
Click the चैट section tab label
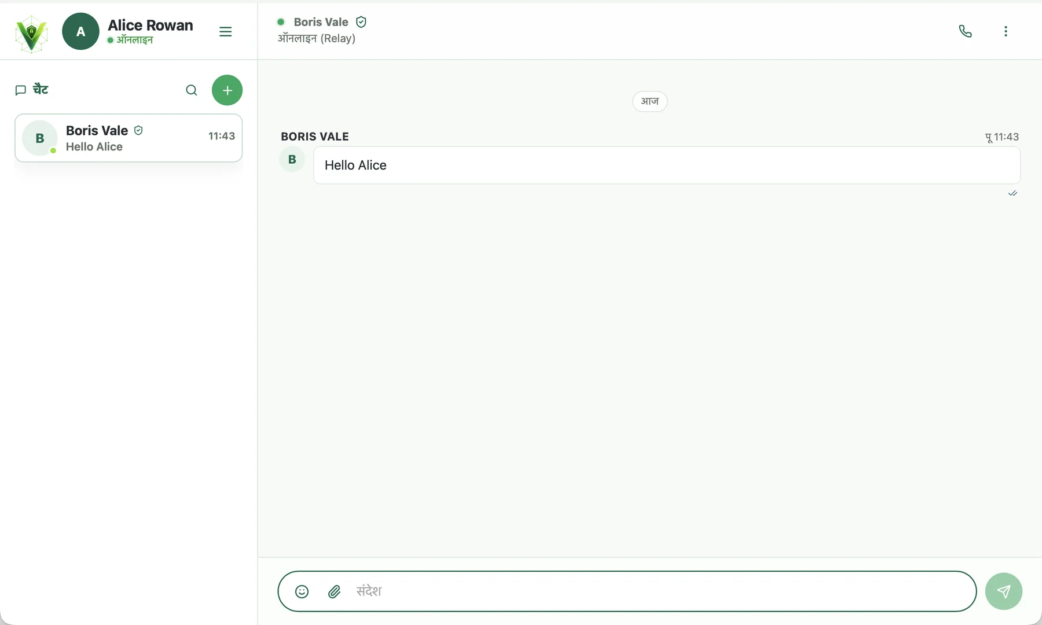click(x=41, y=90)
